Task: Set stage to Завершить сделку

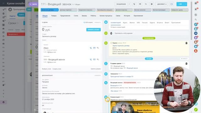Action: pos(180,10)
